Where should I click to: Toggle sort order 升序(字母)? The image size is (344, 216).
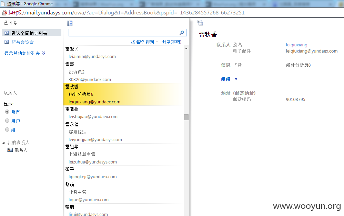click(x=172, y=42)
